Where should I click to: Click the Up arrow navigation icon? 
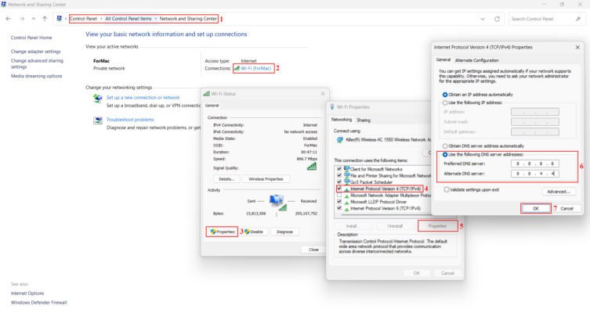(x=43, y=18)
